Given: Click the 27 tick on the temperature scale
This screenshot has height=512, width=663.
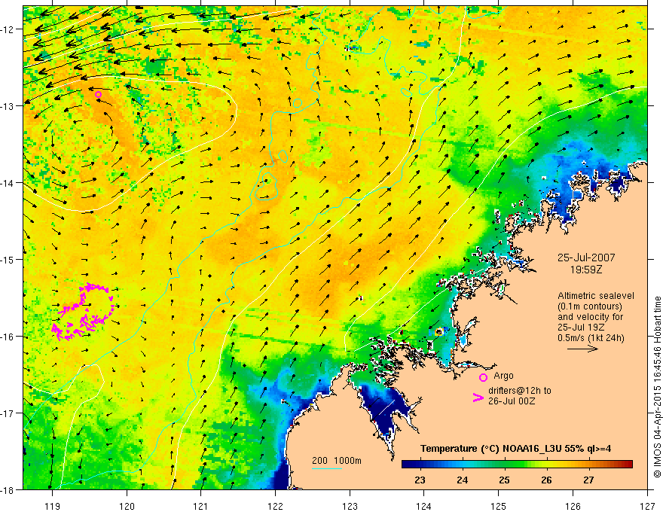Looking at the screenshot, I should point(588,480).
